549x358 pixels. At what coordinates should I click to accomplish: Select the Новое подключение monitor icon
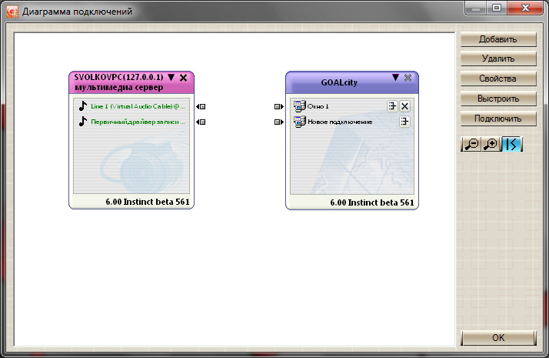[x=300, y=122]
